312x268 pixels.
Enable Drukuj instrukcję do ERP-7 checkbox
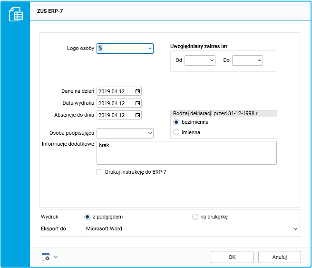99,172
